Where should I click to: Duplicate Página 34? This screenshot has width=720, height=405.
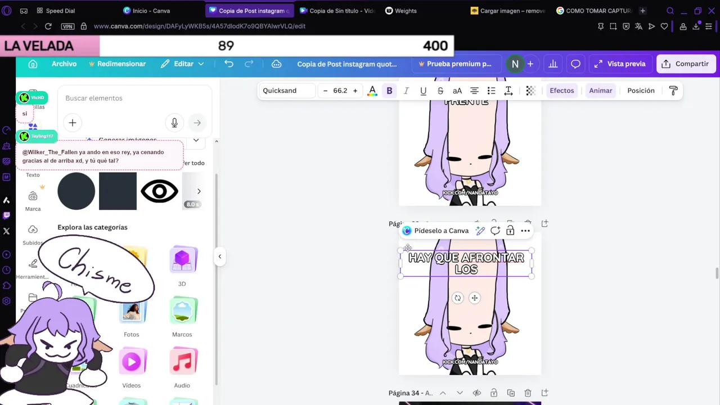pos(511,393)
